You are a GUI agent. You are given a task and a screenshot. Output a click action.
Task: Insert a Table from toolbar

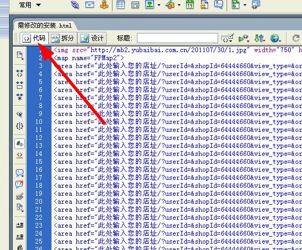coord(121,5)
